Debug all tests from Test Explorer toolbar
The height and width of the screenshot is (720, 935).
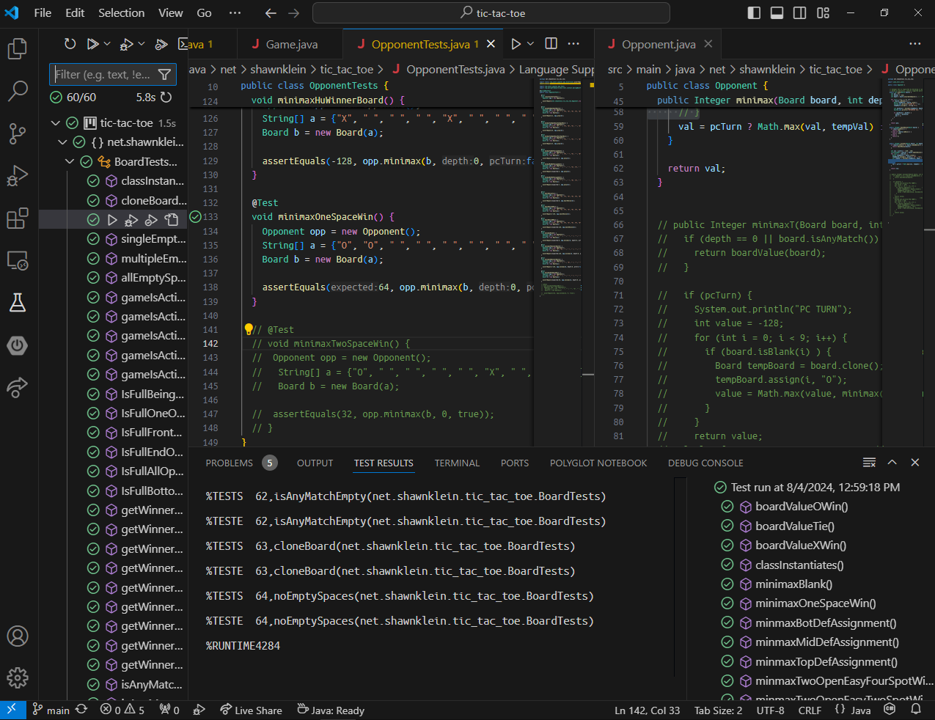coord(127,44)
